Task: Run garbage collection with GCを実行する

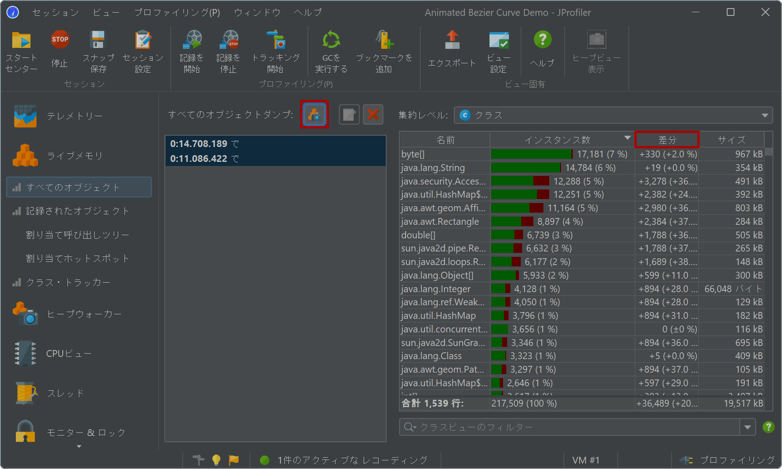Action: (x=331, y=52)
